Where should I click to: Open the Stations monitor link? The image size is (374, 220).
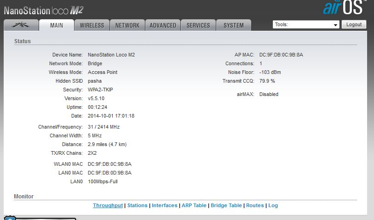point(138,205)
